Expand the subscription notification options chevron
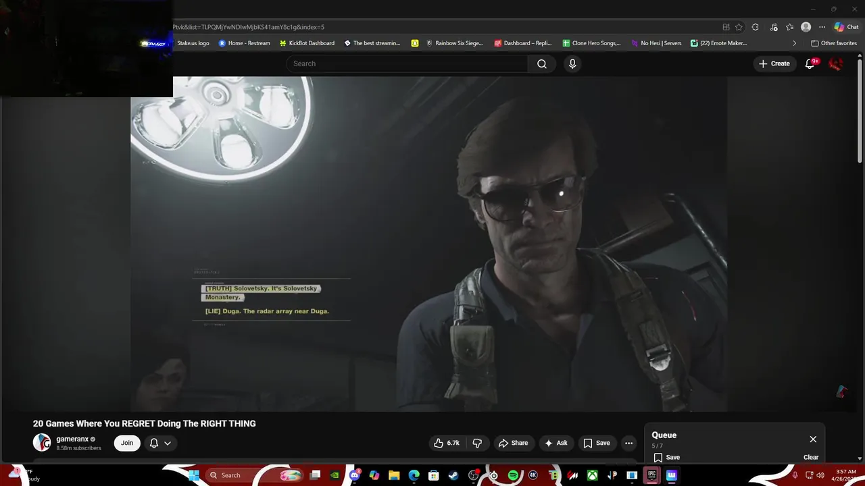Screen dimensions: 865x486 pyautogui.click(x=168, y=443)
